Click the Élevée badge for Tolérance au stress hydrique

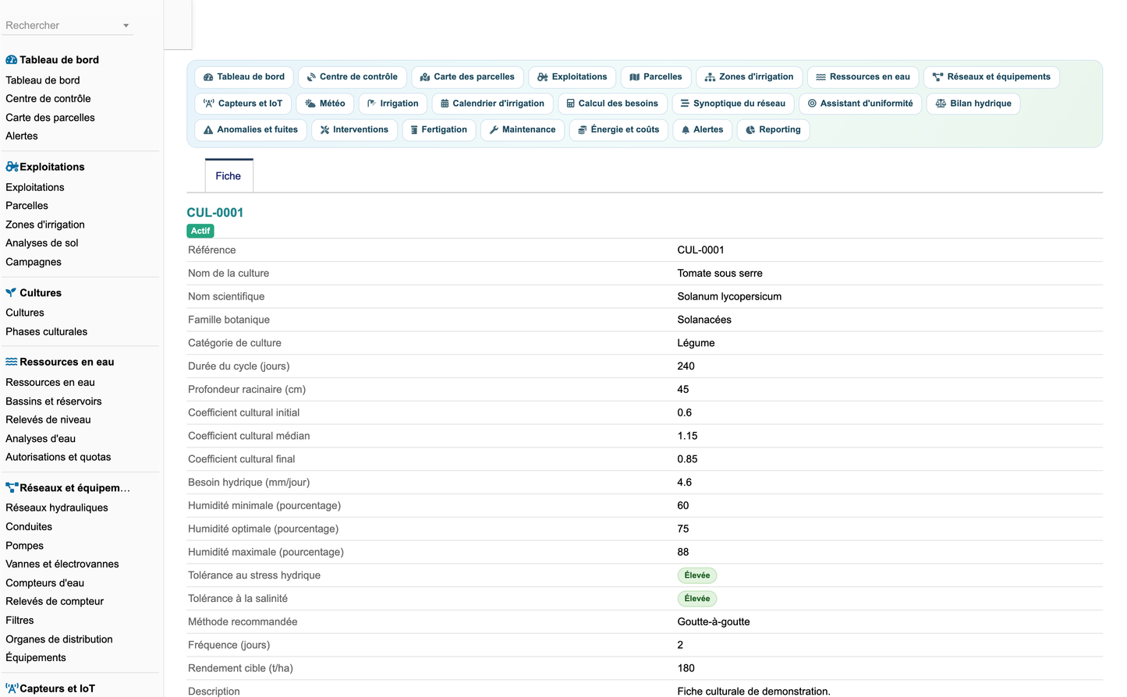click(x=697, y=575)
